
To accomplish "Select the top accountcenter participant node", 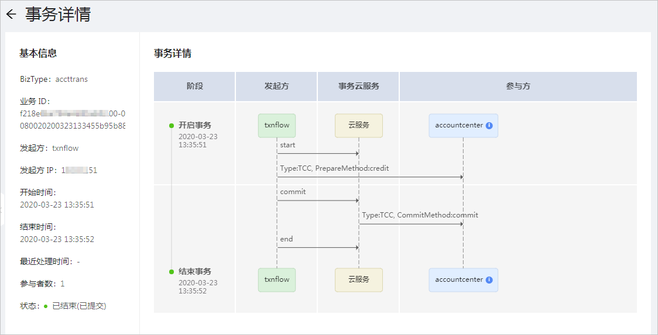I will 463,125.
